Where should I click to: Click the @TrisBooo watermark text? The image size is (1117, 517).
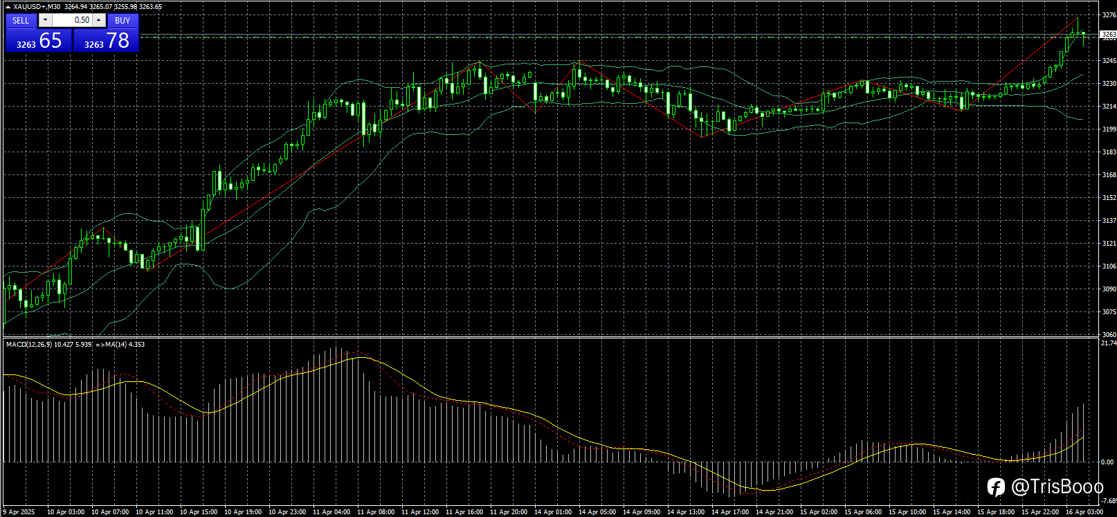pyautogui.click(x=1057, y=487)
